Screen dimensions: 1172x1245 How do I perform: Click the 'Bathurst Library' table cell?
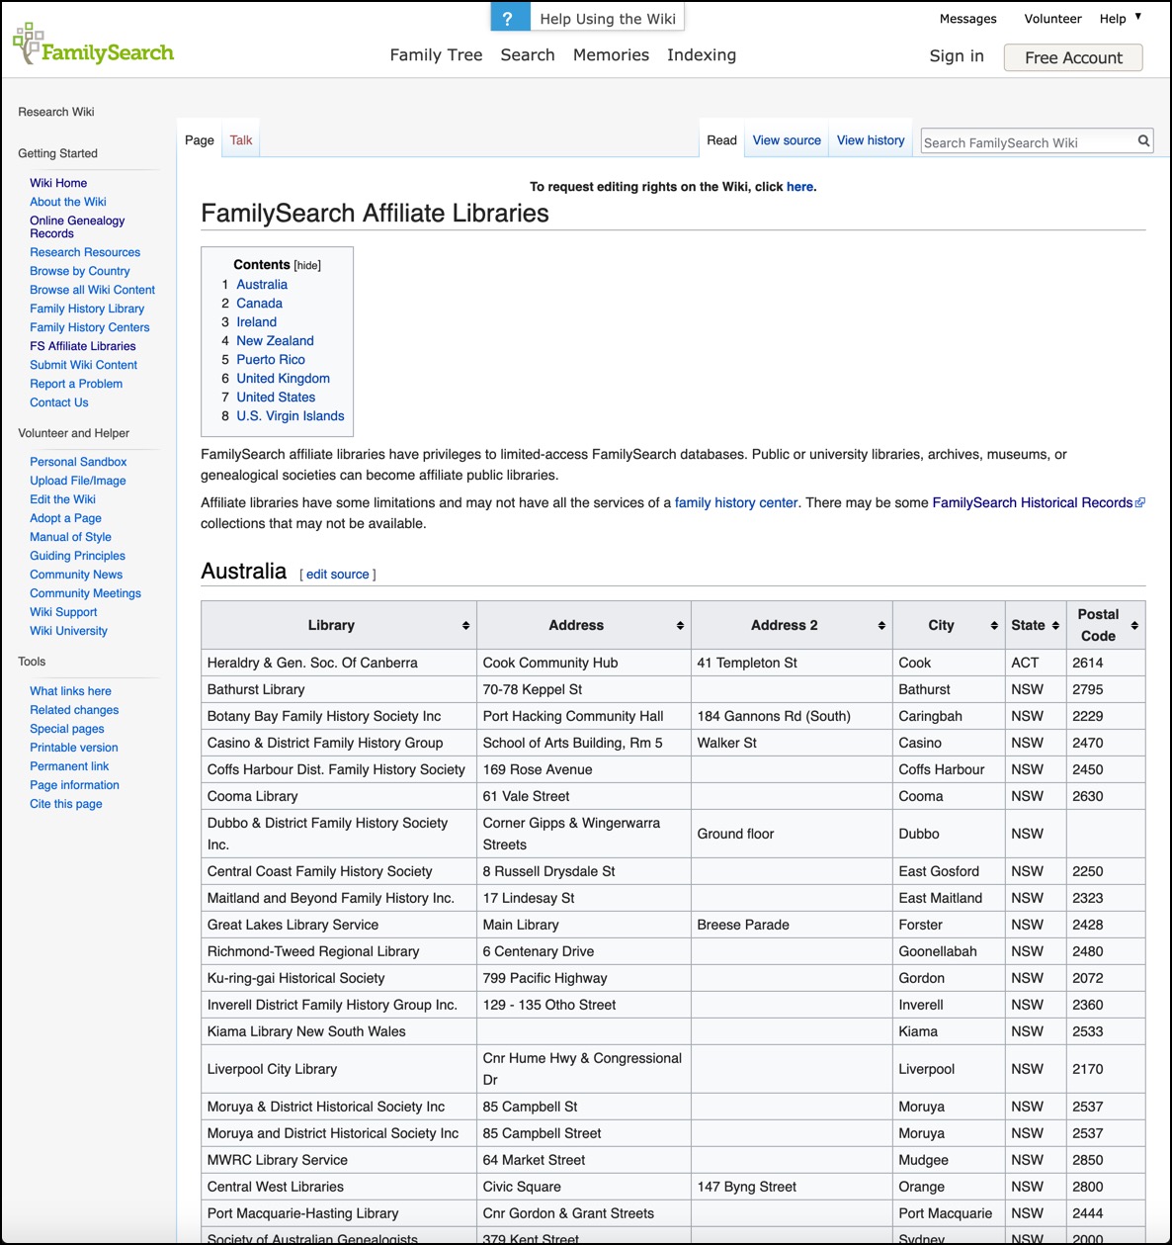pyautogui.click(x=339, y=689)
